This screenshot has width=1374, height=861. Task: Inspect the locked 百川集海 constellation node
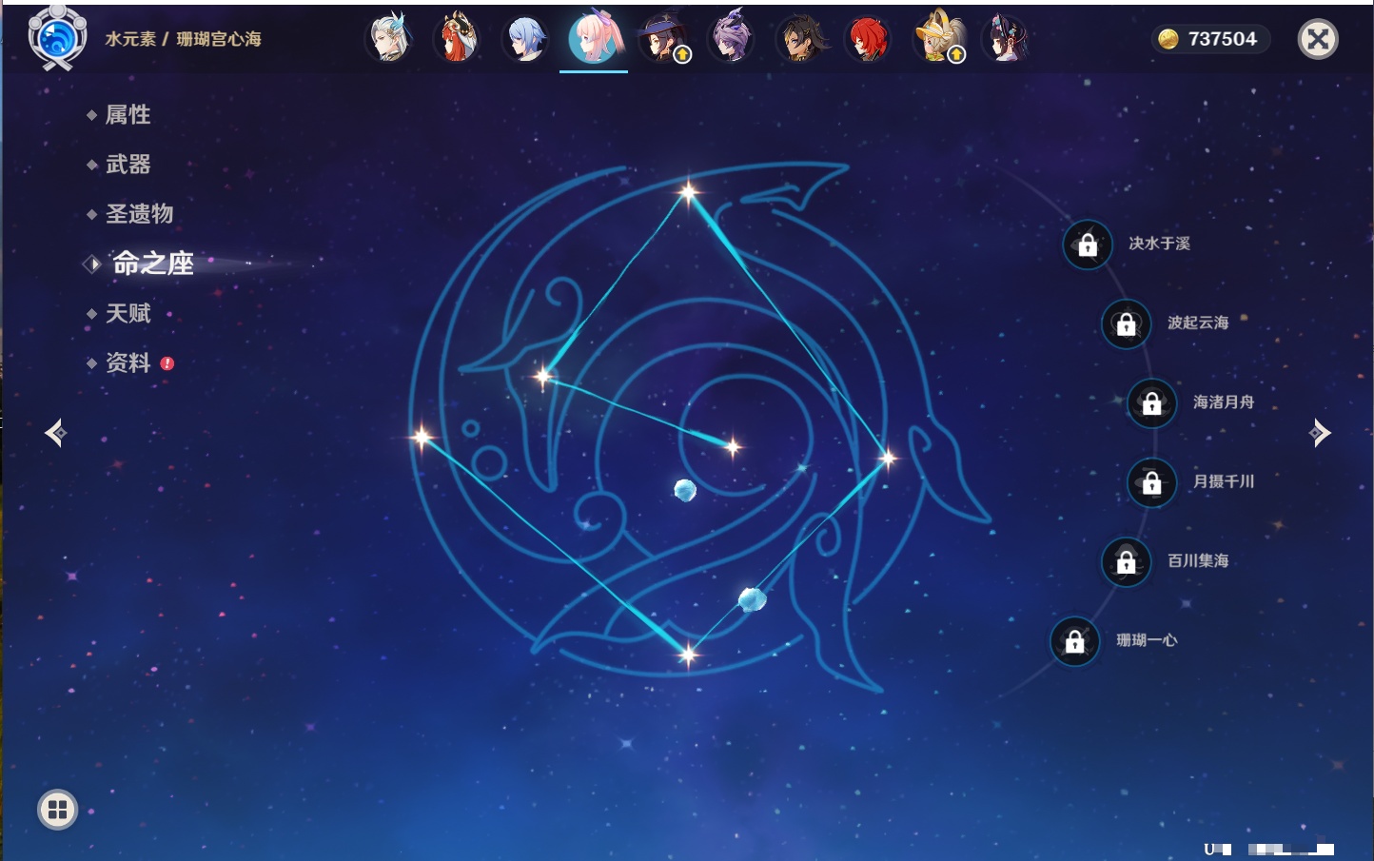pyautogui.click(x=1126, y=561)
